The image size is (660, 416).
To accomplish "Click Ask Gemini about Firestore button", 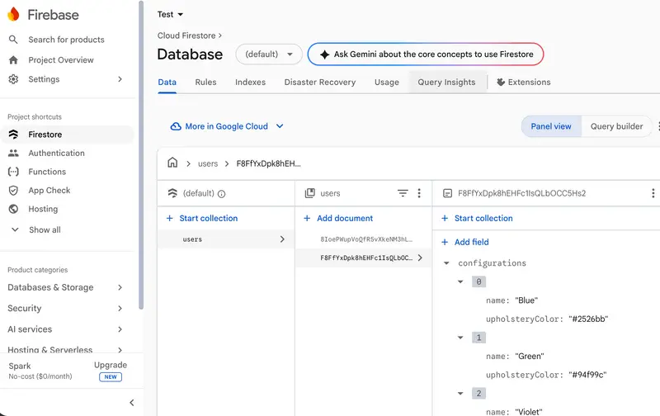I will tap(426, 54).
